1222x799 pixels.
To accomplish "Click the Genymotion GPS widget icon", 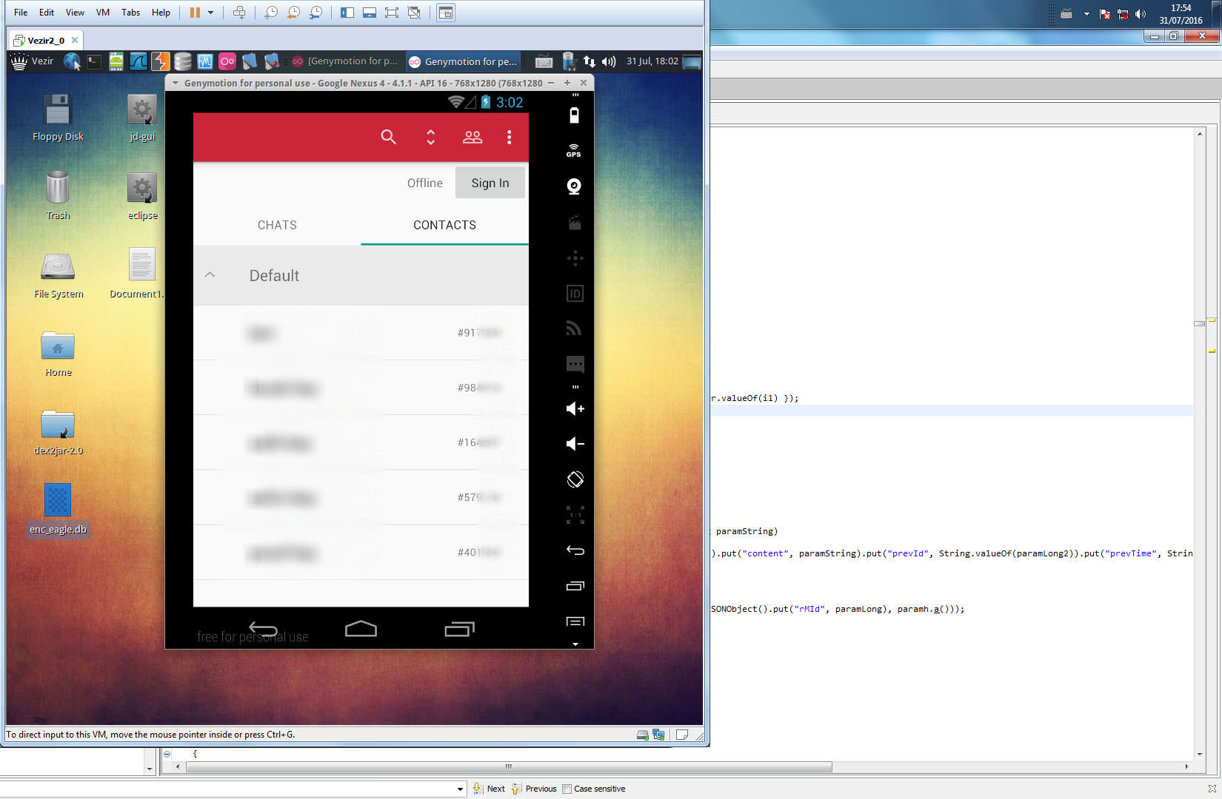I will [574, 150].
